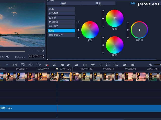Click the fit project in timeline icon

[x=15, y=65]
